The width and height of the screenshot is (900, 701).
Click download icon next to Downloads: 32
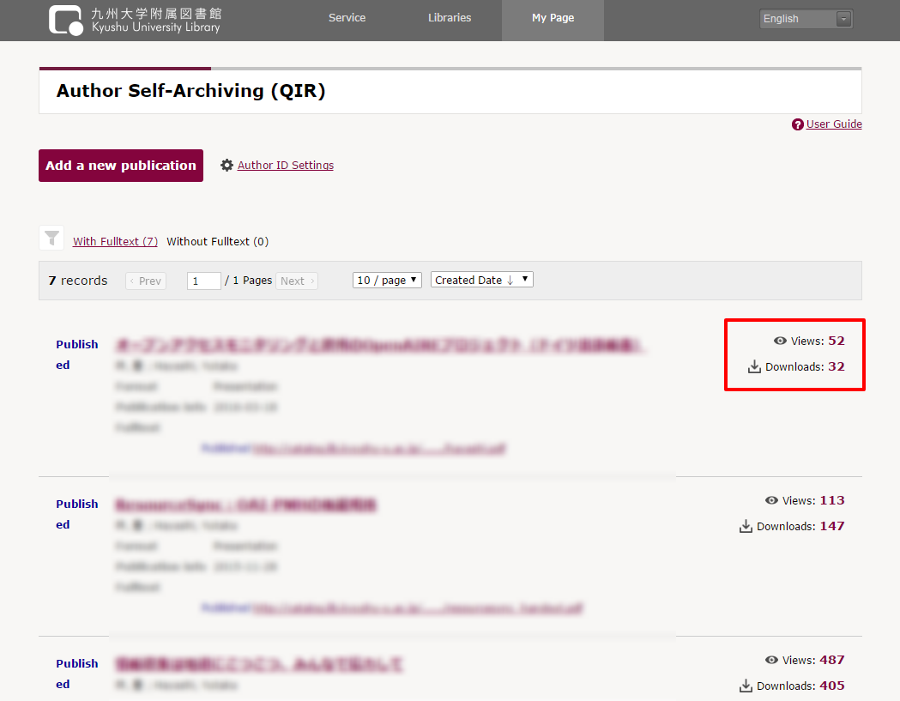754,366
